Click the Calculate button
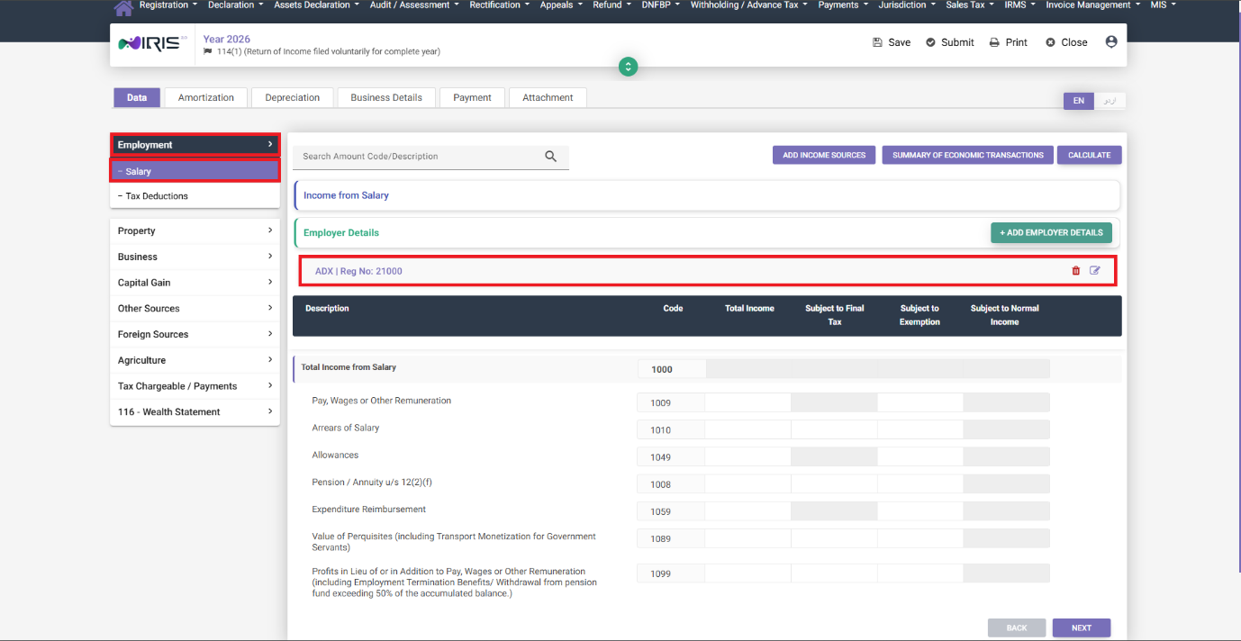This screenshot has width=1241, height=641. click(x=1090, y=155)
